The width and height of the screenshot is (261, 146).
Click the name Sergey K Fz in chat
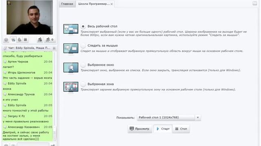tap(16, 116)
